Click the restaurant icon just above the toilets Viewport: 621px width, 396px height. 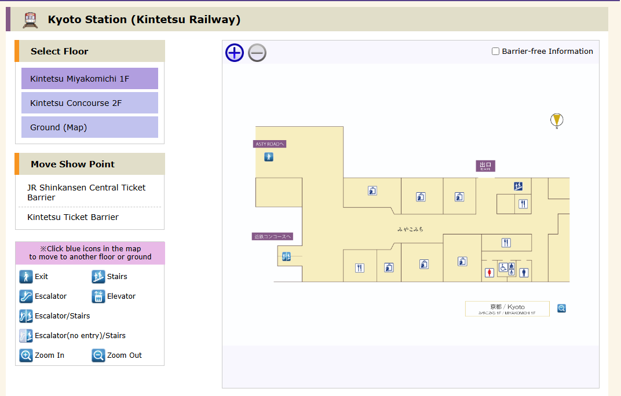[506, 243]
